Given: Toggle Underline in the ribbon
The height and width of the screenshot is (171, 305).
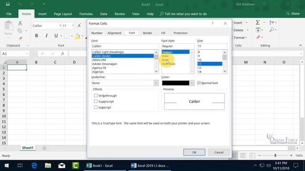Looking at the screenshot, I should 56,36.
